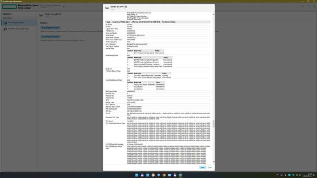Click the Smart Array P420 controller icon in dialog header
Screen dimensions: 317x178
[107, 8]
